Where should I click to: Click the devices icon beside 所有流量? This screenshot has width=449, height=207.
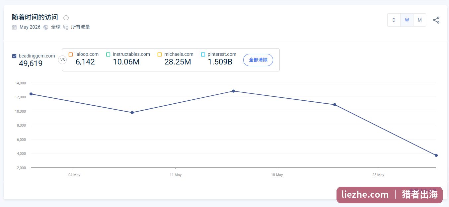[x=66, y=27]
